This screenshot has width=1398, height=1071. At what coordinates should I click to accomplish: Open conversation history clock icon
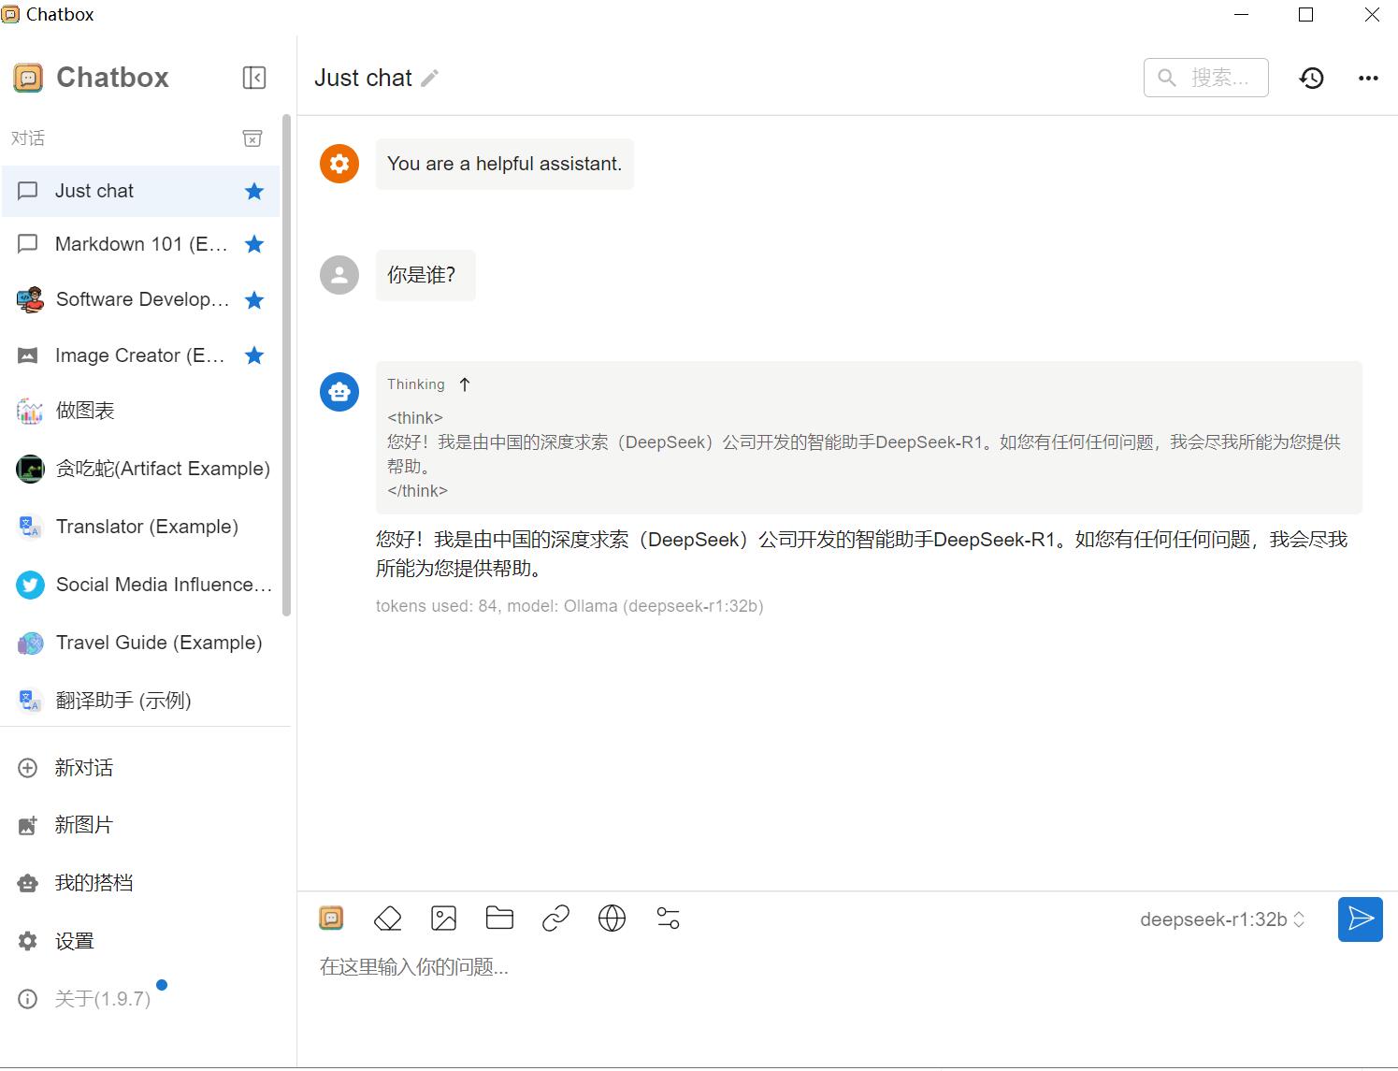pyautogui.click(x=1312, y=78)
